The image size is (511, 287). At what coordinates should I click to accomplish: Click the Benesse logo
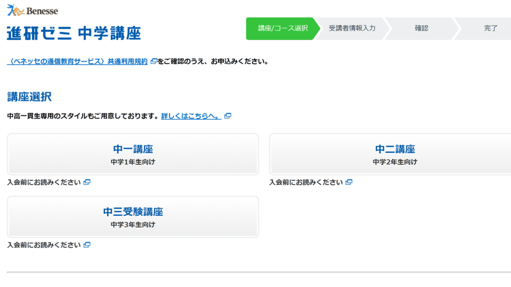[32, 10]
